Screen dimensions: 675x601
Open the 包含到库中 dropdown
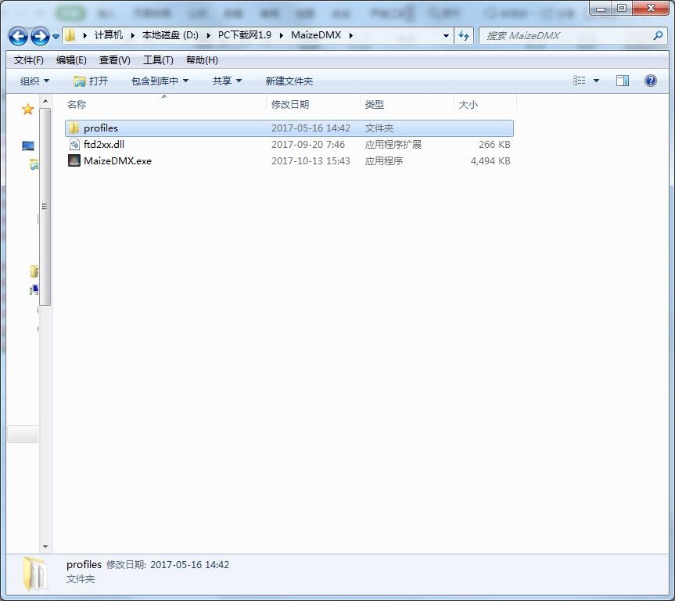point(160,81)
